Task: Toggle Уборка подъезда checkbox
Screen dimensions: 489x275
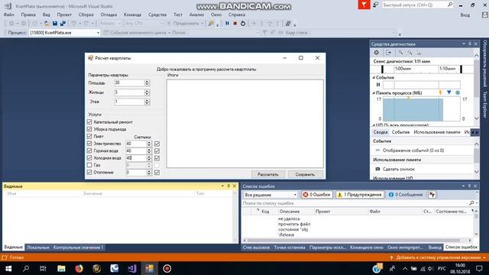Action: click(89, 129)
